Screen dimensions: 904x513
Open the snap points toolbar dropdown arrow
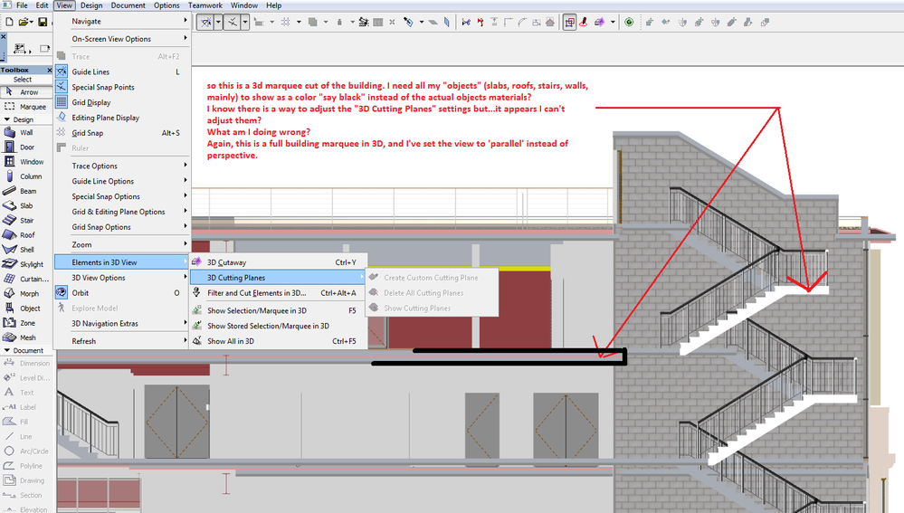245,22
